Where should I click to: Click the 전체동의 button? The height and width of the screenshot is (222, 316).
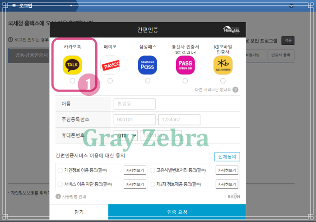(227, 157)
